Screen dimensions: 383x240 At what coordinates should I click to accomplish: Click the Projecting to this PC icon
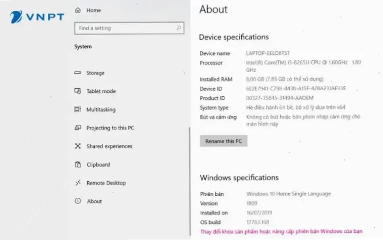[x=78, y=128]
